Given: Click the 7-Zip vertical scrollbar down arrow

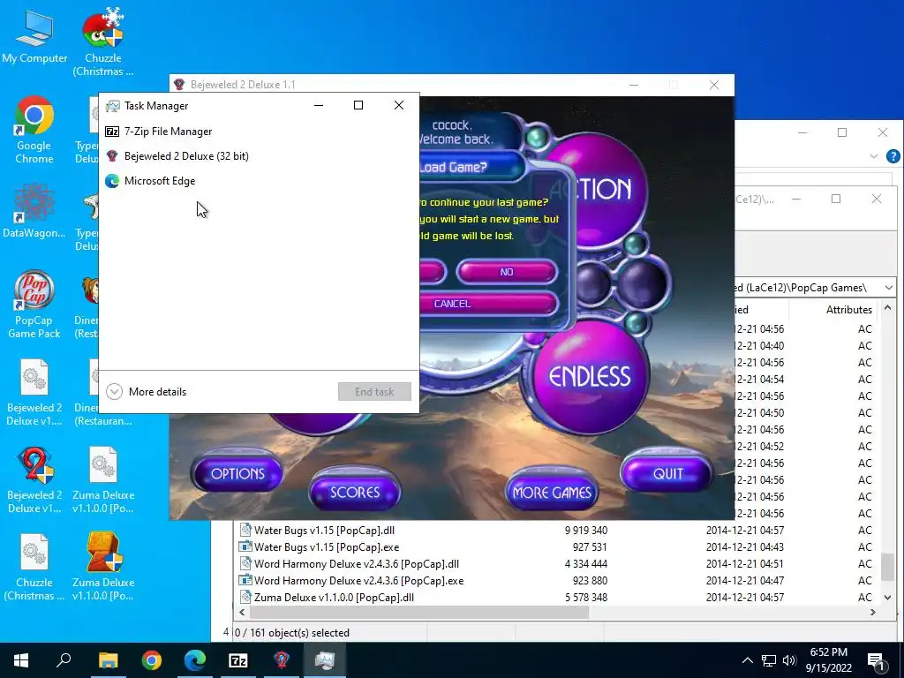Looking at the screenshot, I should click(888, 598).
